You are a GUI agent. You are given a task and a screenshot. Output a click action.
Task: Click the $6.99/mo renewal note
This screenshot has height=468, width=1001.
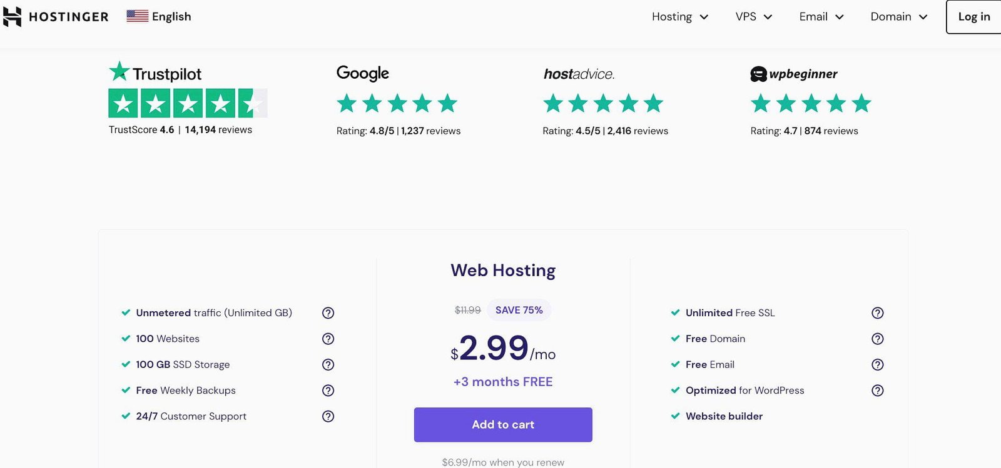pos(503,462)
